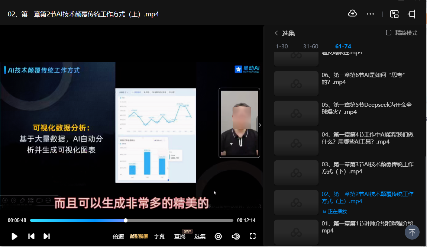Open the 字幕 subtitle options
This screenshot has height=247, width=427.
tap(159, 236)
